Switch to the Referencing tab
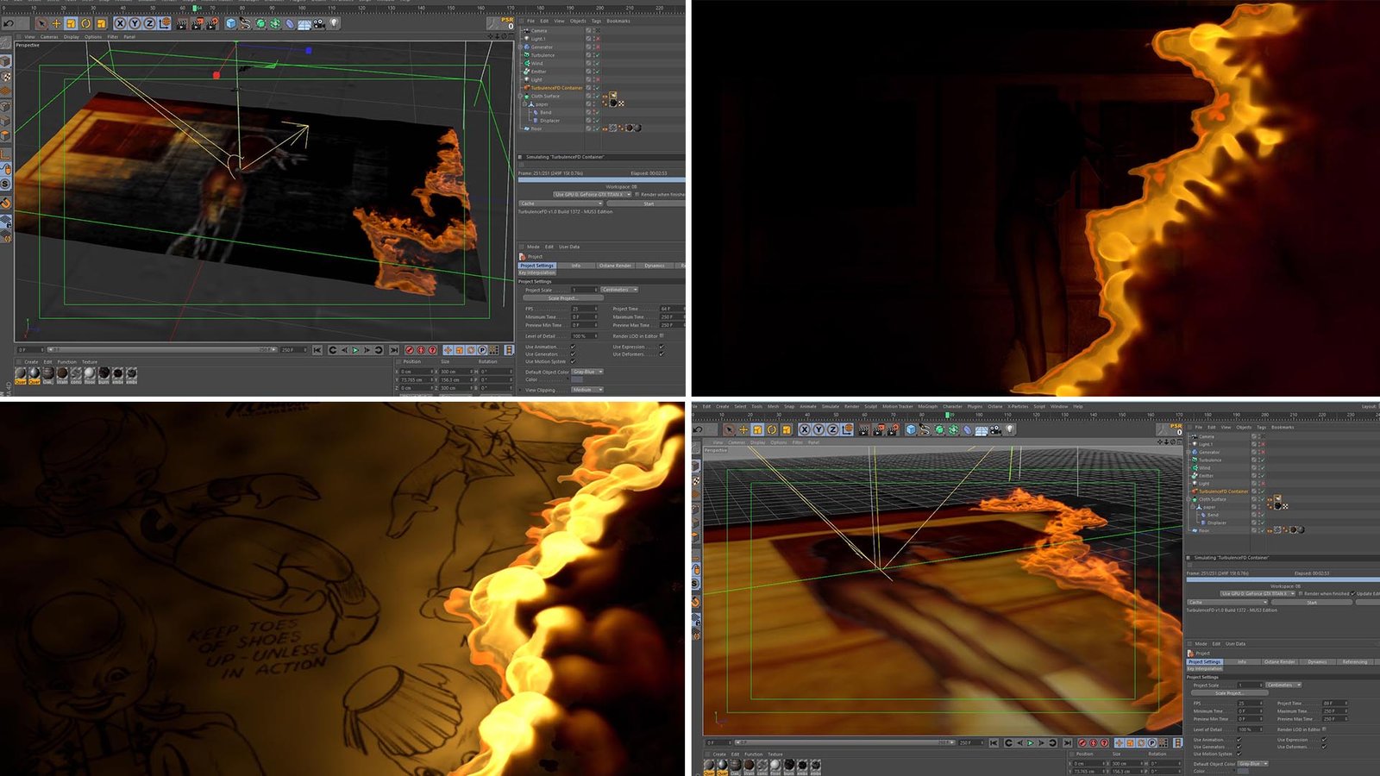 (1354, 662)
